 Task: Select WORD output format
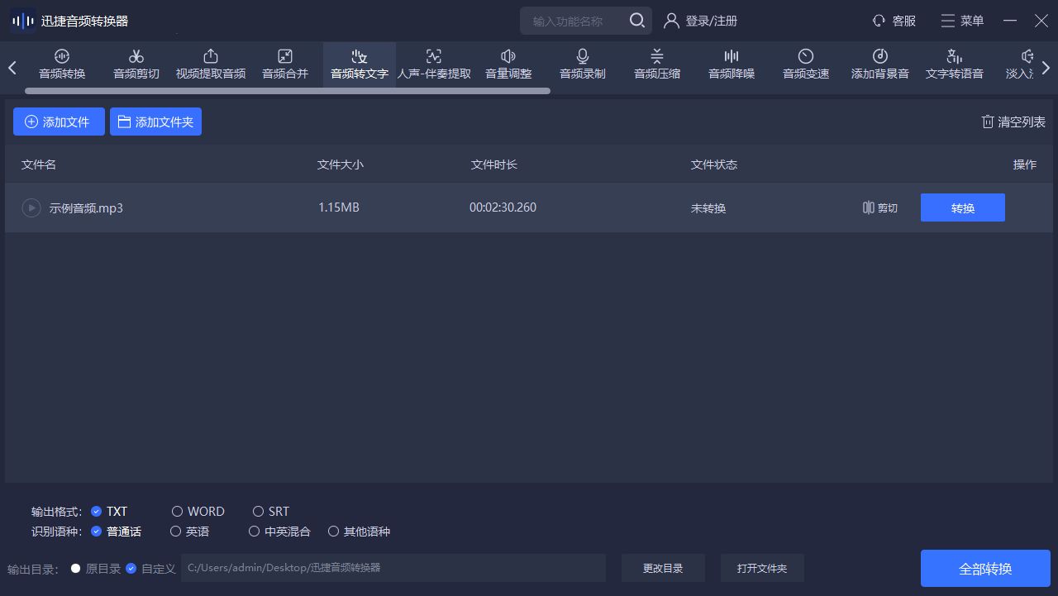pos(198,512)
